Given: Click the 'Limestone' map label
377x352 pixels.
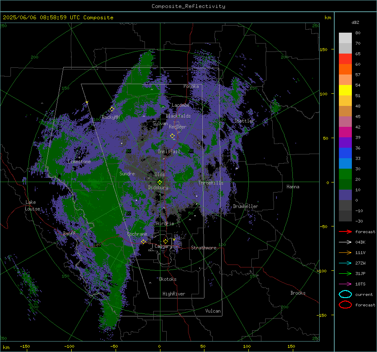Looking at the screenshot, I should click(79, 162).
